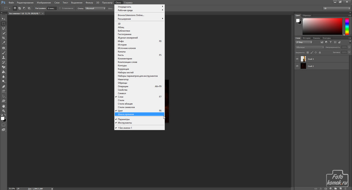Click the hue spectrum slider in Color panel

pos(346,26)
